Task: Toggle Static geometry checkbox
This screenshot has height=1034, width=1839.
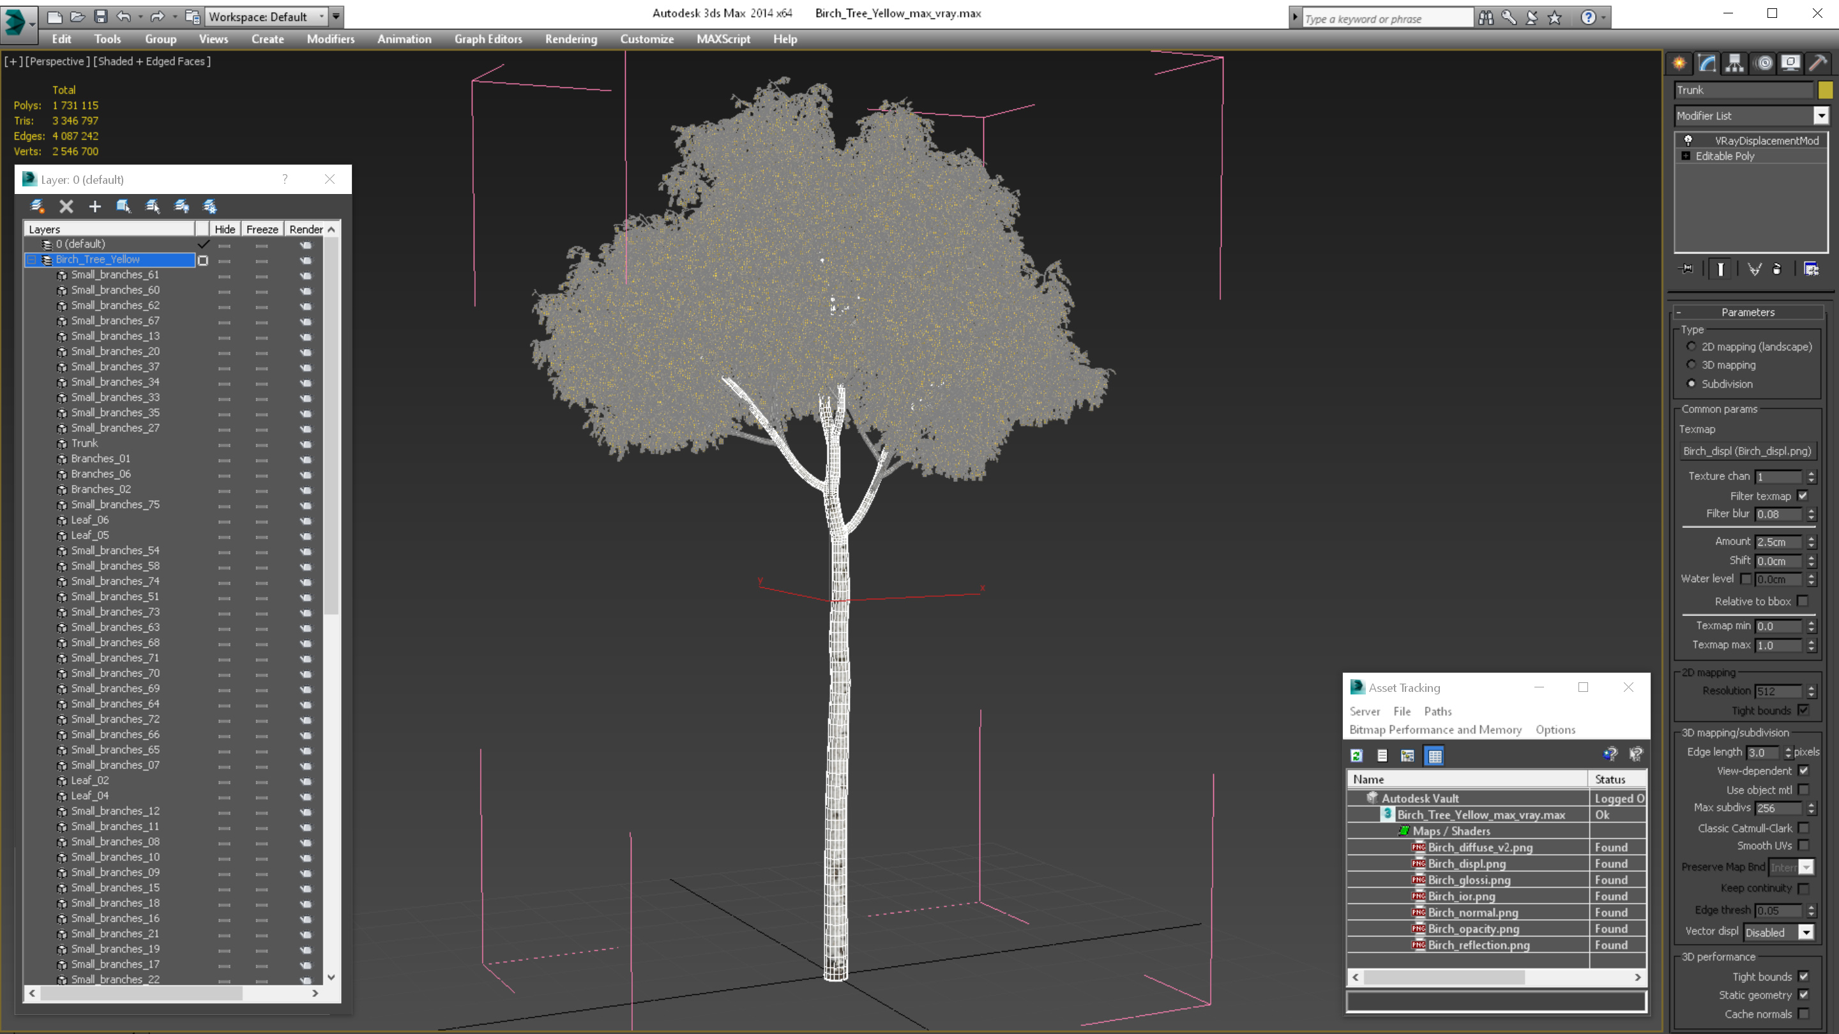Action: click(1803, 995)
